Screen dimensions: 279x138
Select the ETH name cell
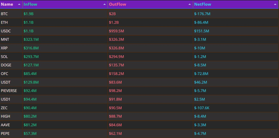[x=4, y=23]
